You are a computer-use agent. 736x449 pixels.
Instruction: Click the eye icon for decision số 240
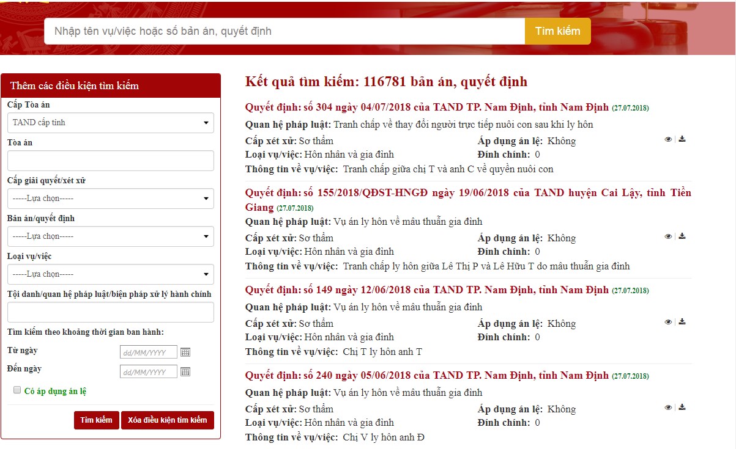tap(668, 407)
